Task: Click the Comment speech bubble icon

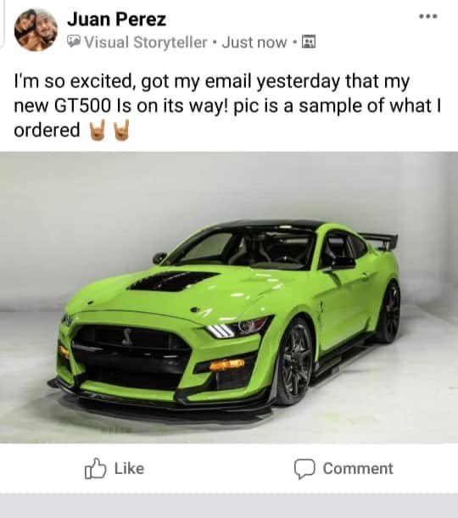Action: [304, 469]
